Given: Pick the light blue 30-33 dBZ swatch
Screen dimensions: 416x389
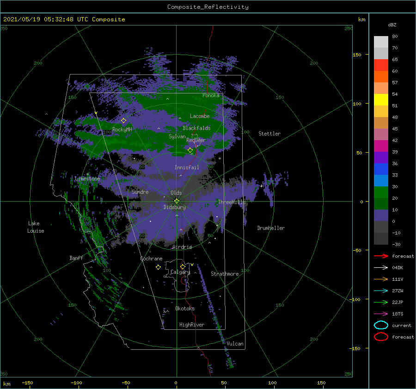Looking at the screenshot, I should 381,180.
